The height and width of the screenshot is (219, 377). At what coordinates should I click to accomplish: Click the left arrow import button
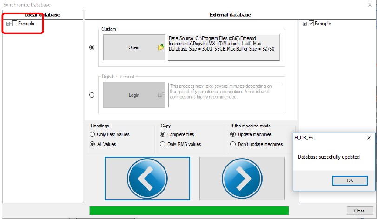click(x=147, y=179)
